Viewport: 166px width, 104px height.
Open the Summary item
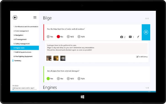pyautogui.click(x=18, y=61)
